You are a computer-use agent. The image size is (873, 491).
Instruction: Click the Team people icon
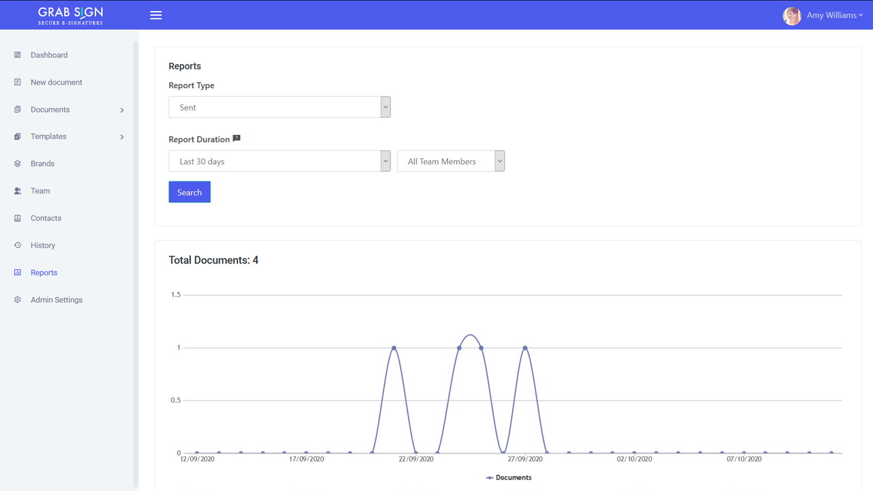point(18,191)
